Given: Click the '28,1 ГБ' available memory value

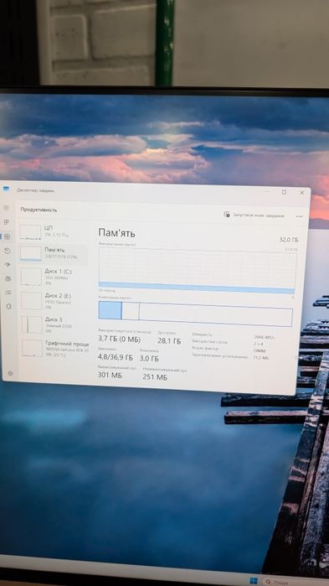Looking at the screenshot, I should coord(169,341).
